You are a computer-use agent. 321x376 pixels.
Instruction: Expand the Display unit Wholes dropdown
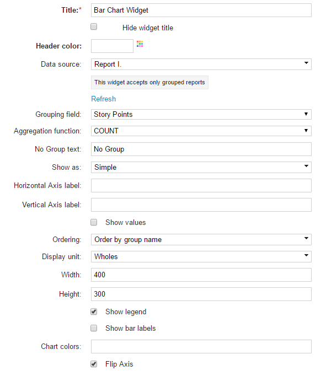201,256
